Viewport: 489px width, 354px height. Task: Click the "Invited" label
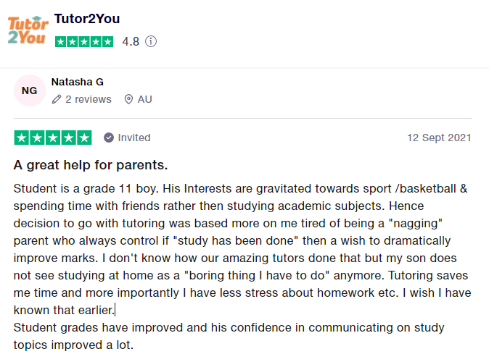[134, 138]
